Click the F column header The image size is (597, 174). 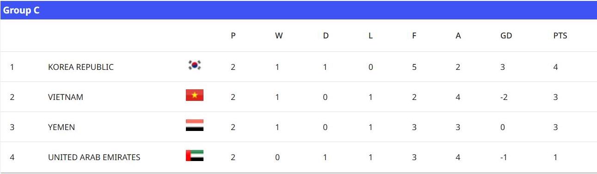coord(414,36)
